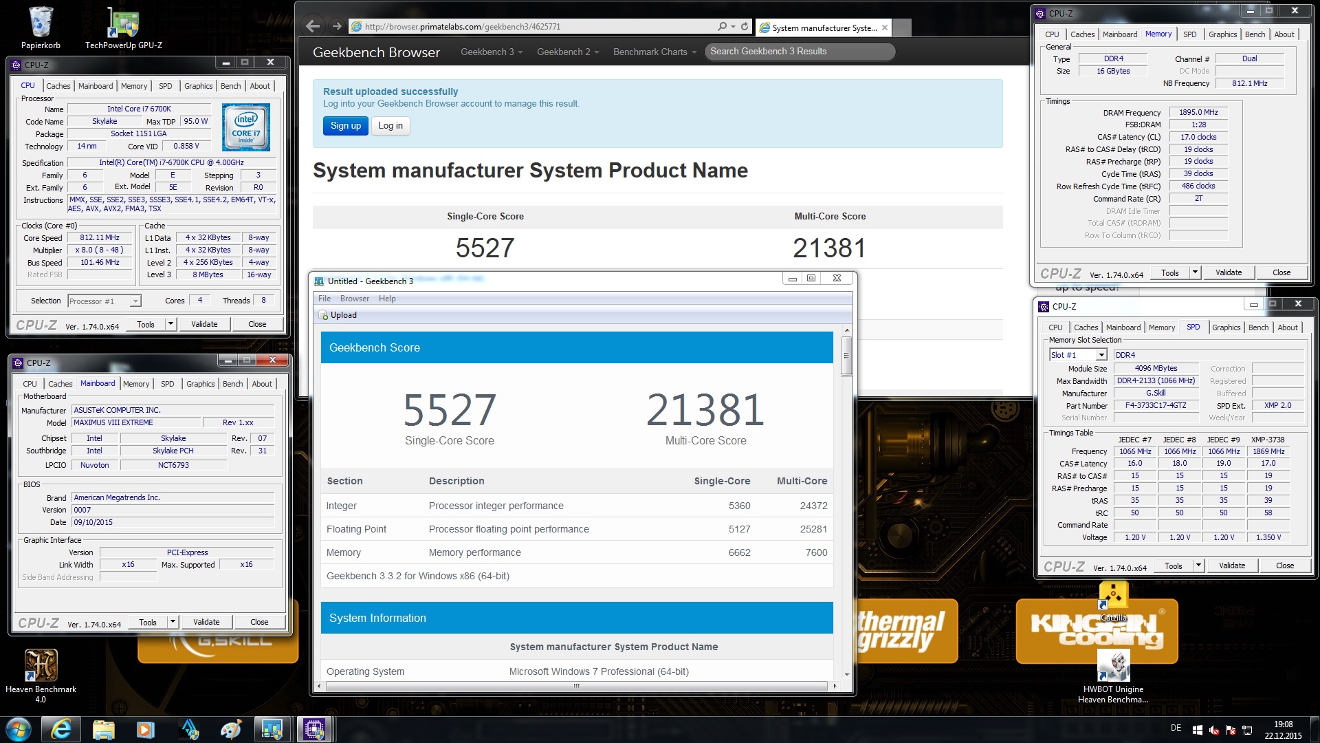Click the Log in button
This screenshot has width=1320, height=743.
pos(390,126)
